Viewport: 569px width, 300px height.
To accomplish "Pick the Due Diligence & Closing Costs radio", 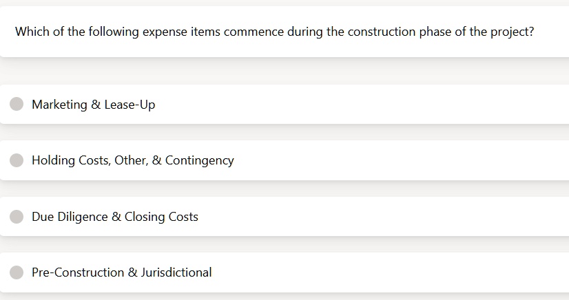I will tap(17, 217).
